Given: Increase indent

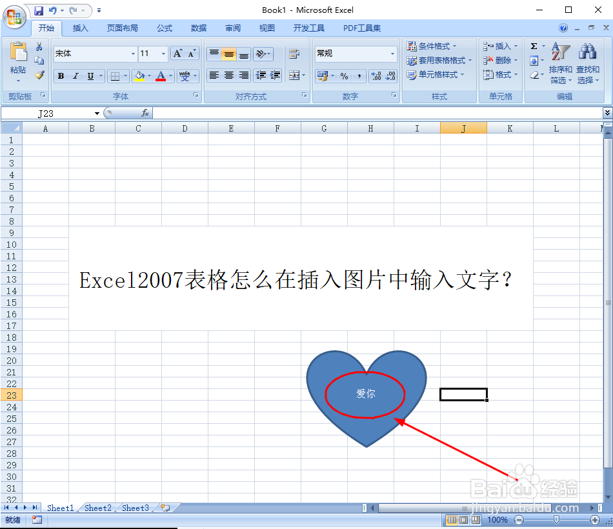Looking at the screenshot, I should click(276, 75).
